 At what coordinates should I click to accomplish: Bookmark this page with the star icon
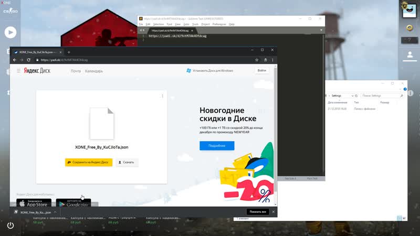[257, 60]
